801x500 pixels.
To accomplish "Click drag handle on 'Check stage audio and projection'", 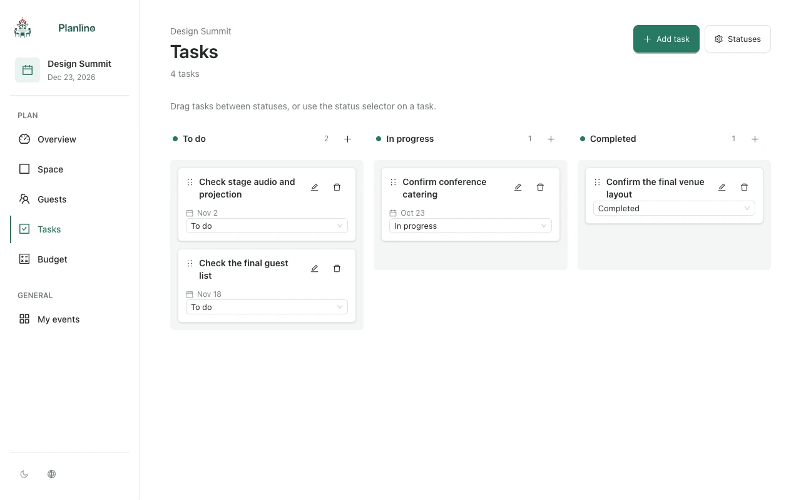I will pos(190,182).
